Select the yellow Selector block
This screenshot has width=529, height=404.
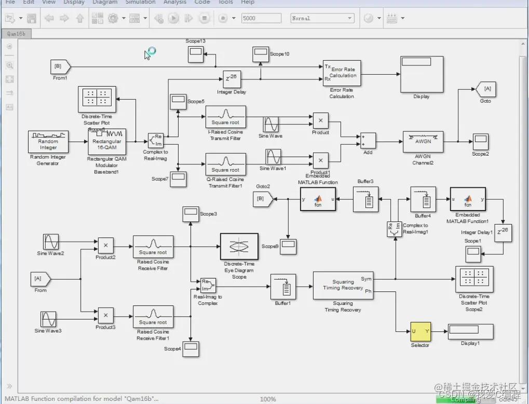coord(421,332)
